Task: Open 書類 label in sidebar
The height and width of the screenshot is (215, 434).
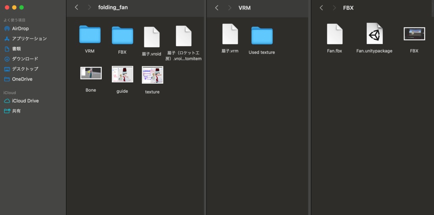Action: tap(17, 49)
